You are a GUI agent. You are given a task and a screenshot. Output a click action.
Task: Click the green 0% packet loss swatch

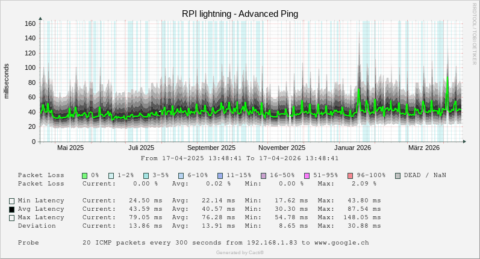coord(85,175)
